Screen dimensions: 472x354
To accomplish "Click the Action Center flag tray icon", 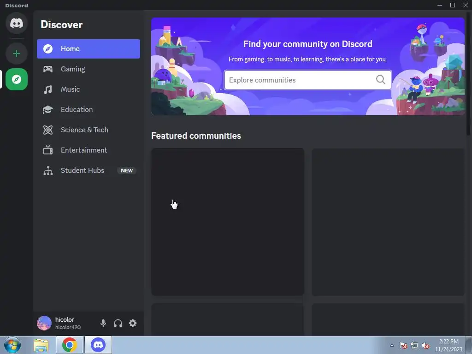I will click(x=403, y=345).
